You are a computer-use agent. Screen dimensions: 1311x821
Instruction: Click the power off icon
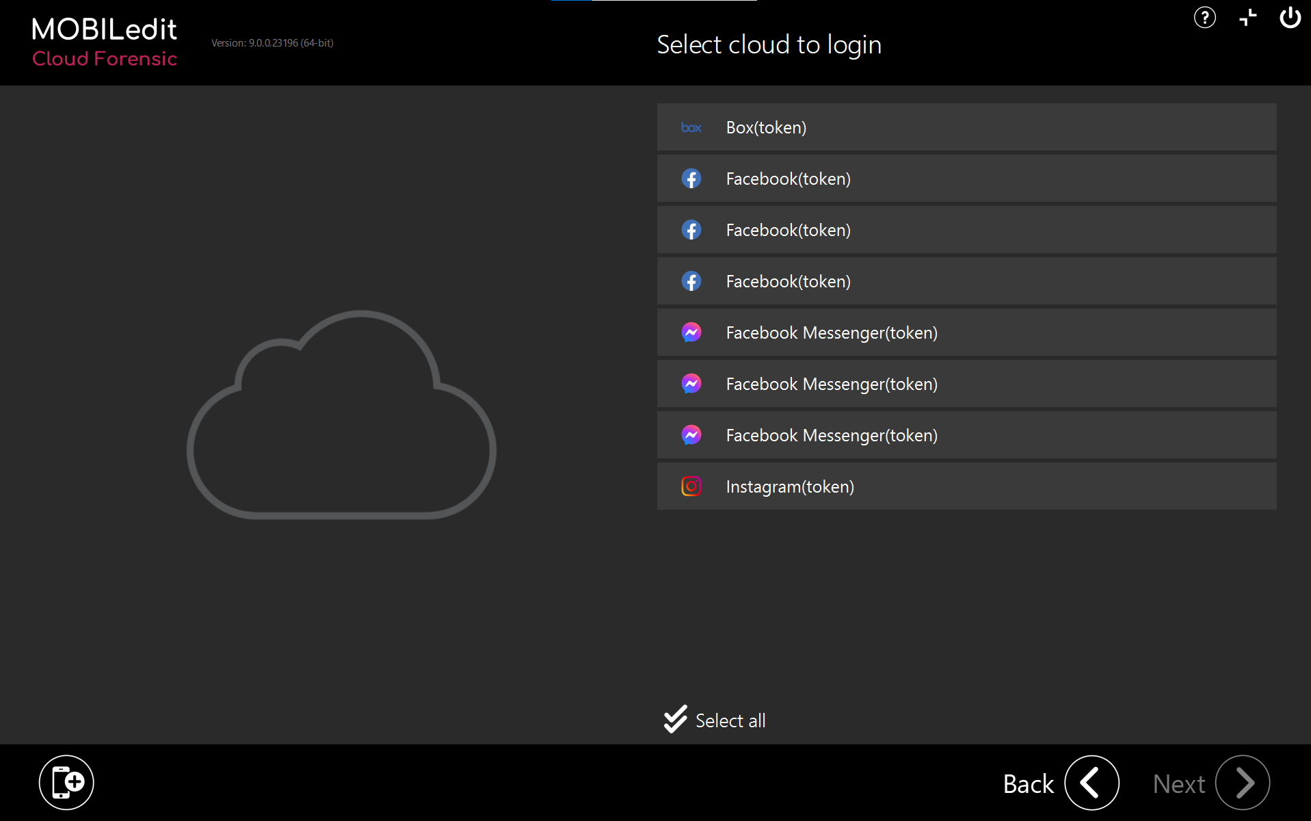(1290, 18)
